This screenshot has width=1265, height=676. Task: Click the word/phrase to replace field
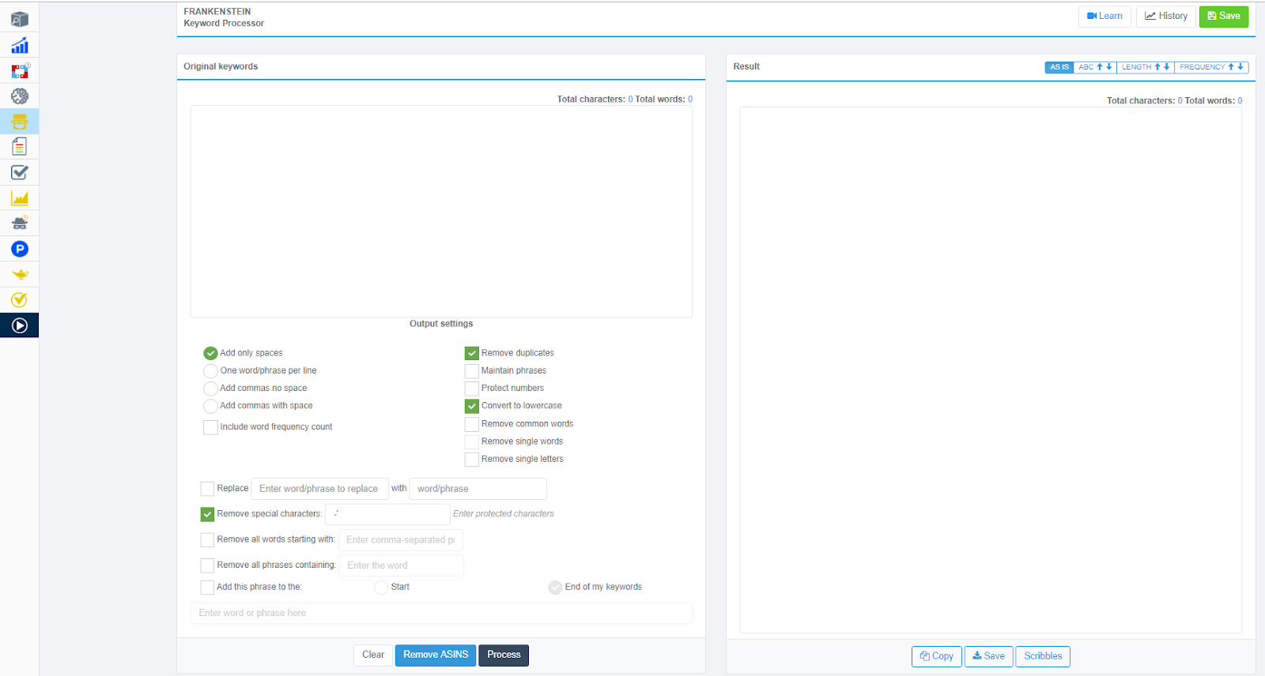(319, 489)
